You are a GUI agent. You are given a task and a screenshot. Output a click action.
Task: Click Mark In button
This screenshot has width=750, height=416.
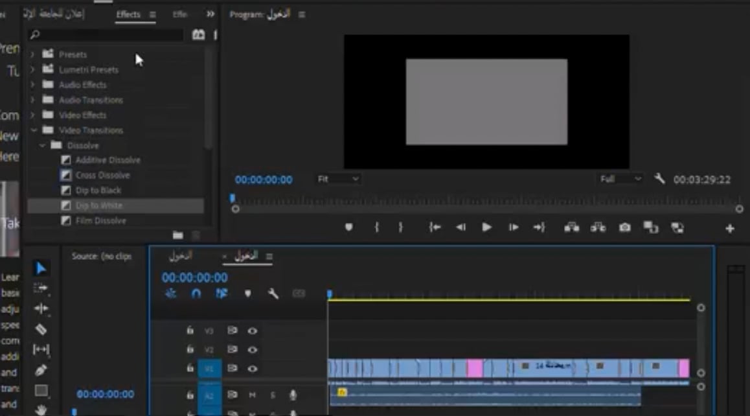point(377,227)
